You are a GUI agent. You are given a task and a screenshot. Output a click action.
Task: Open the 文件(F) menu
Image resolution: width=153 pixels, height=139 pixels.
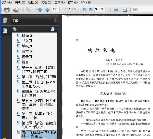(7, 2)
